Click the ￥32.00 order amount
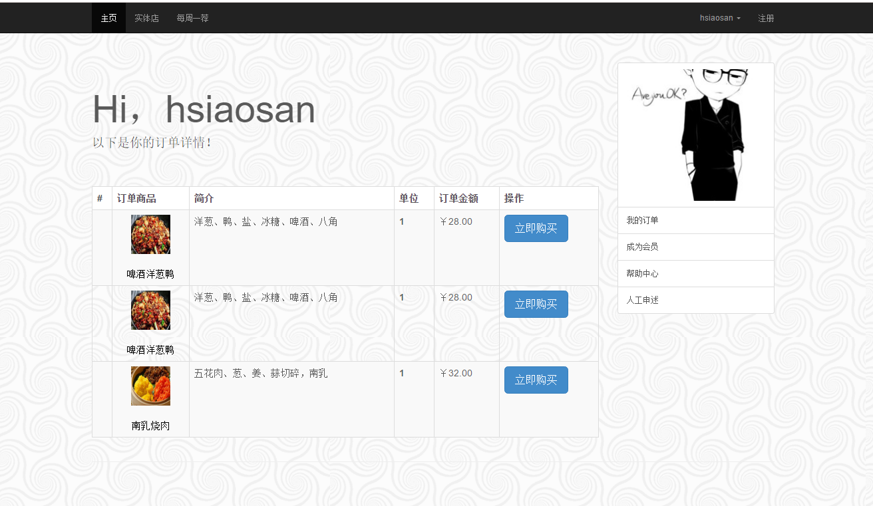 tap(456, 373)
